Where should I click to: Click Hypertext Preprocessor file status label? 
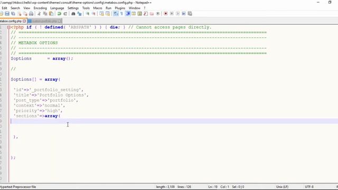[x=18, y=187]
